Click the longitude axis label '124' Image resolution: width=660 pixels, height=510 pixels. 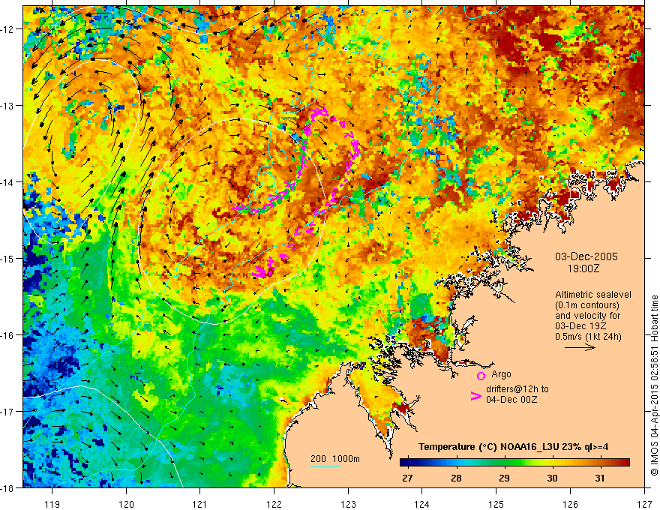click(x=422, y=504)
